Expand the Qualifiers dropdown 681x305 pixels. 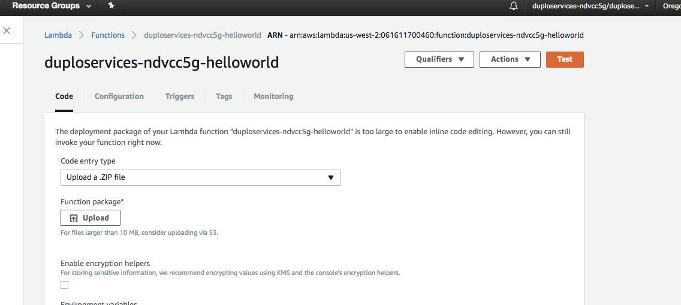coord(439,59)
